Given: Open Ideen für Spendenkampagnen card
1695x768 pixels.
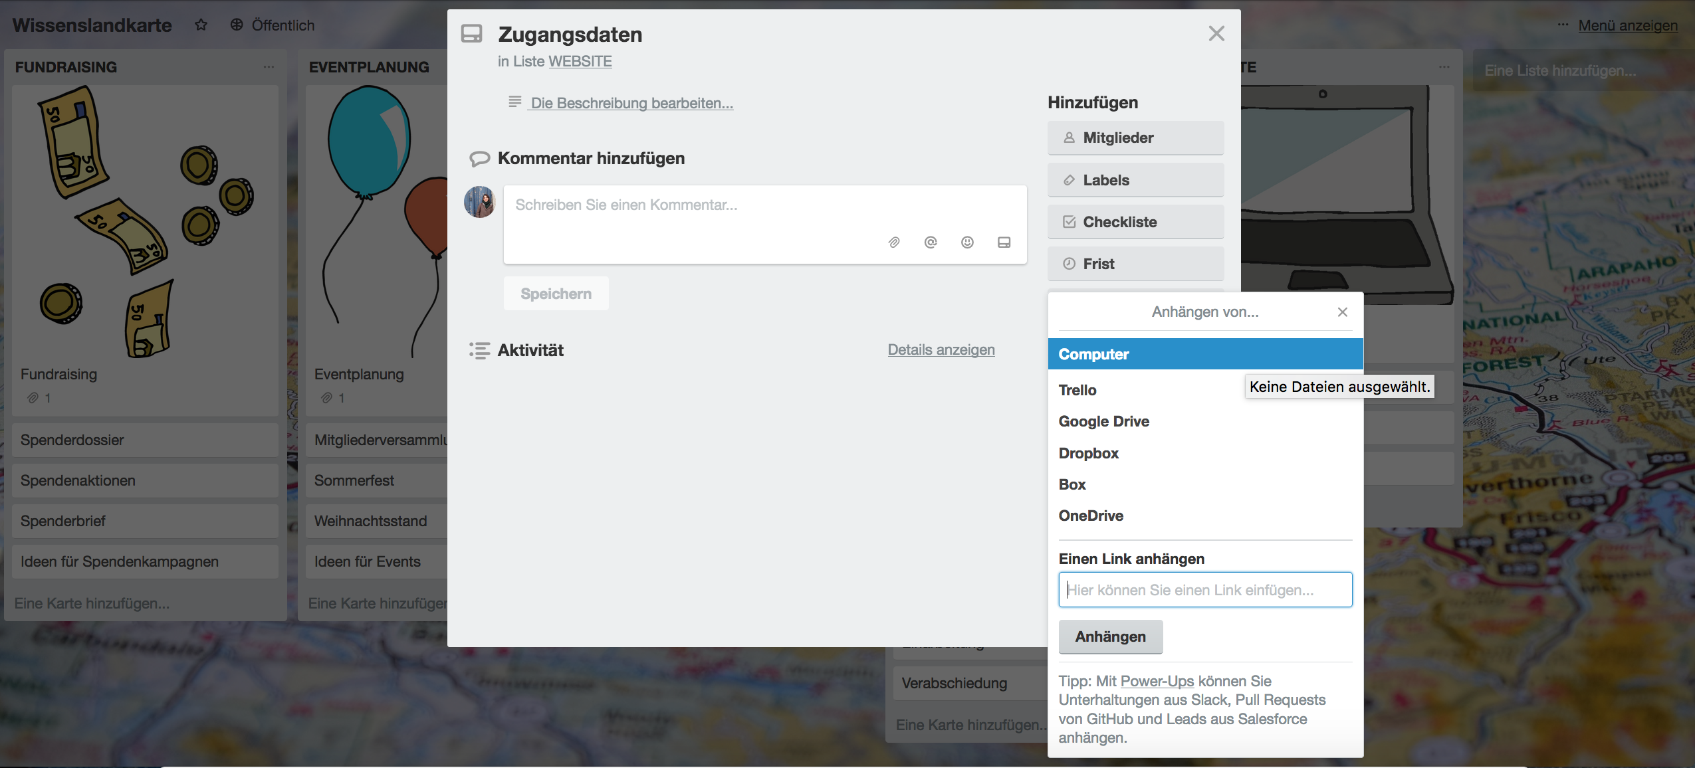Looking at the screenshot, I should pos(145,561).
